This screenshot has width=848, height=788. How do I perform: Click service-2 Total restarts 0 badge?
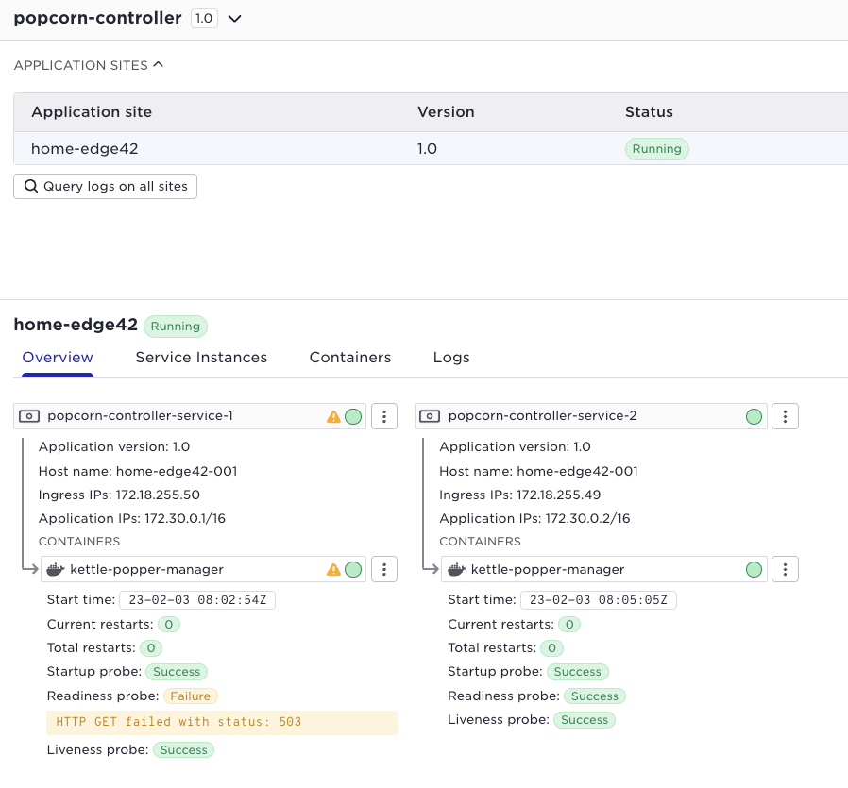[551, 648]
